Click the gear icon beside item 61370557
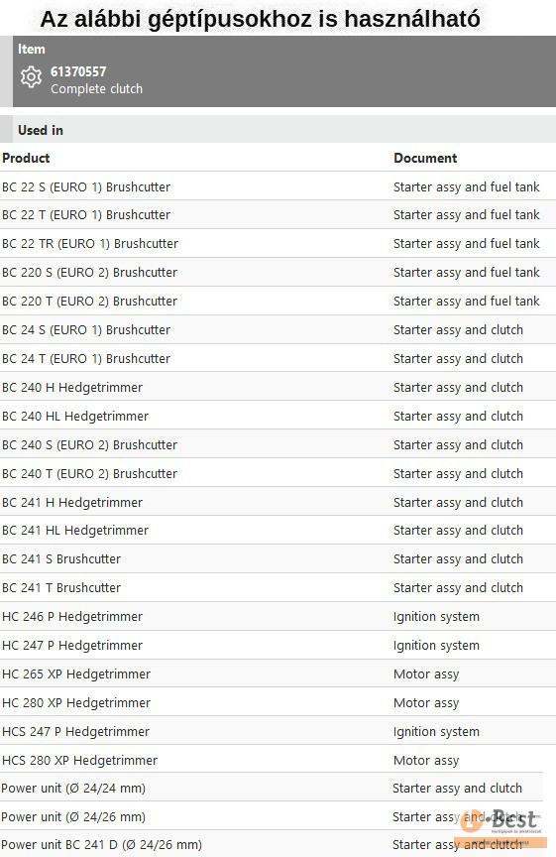Screen dimensions: 556x857 [31, 77]
